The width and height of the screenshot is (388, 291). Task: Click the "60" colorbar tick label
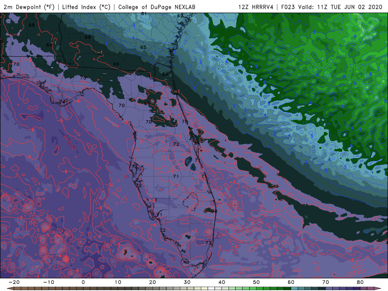[x=291, y=282]
